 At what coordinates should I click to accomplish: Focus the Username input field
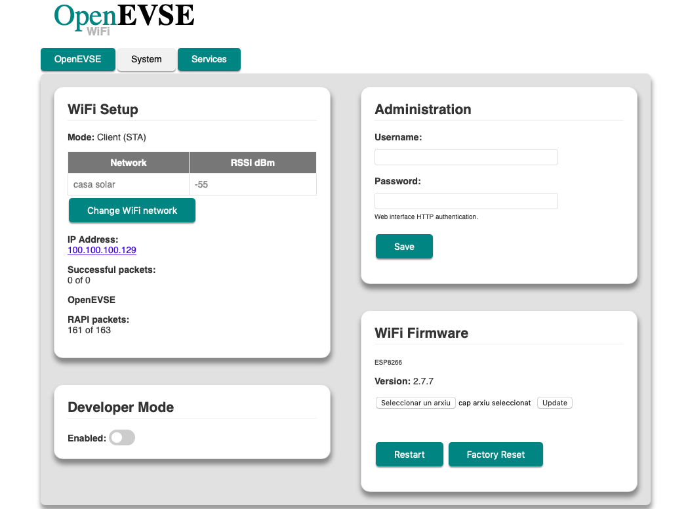click(x=466, y=157)
